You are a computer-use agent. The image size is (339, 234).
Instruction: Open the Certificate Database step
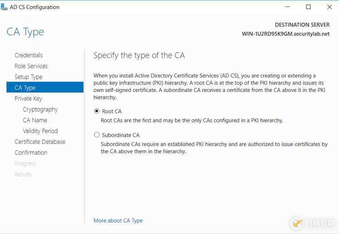pos(40,142)
